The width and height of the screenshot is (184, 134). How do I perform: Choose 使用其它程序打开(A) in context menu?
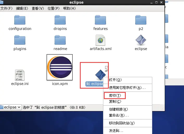128,88
